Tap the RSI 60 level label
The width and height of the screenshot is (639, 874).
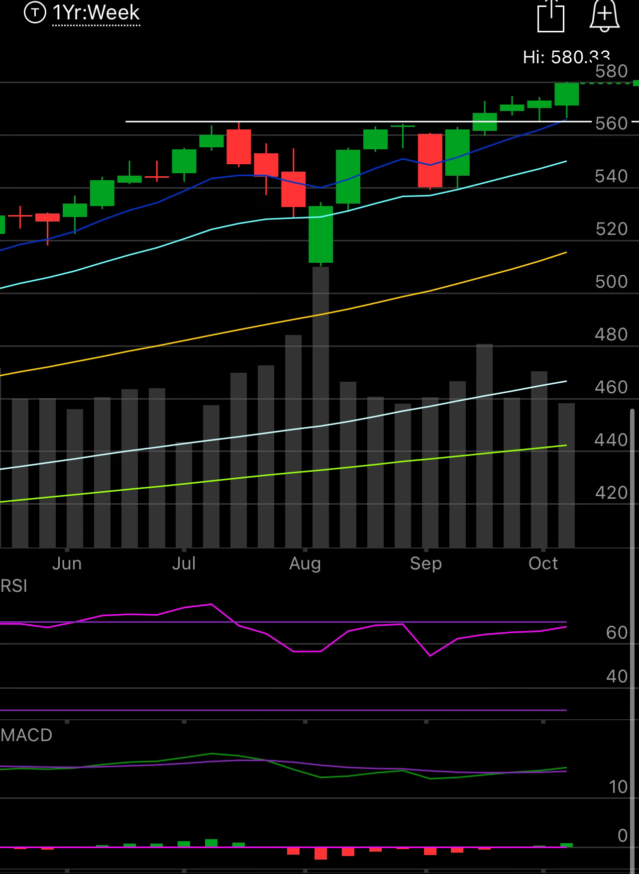[x=617, y=633]
